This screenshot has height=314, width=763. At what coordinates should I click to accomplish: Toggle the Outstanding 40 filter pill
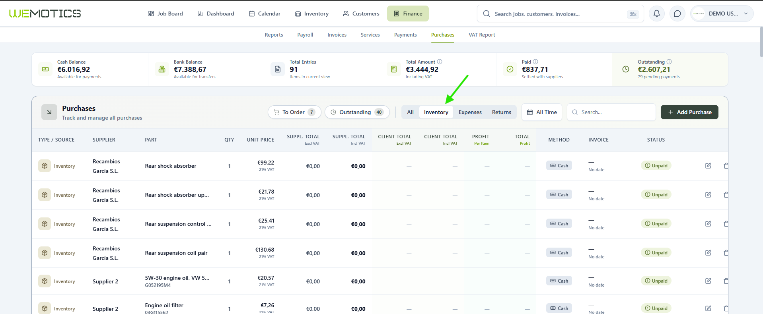coord(357,112)
